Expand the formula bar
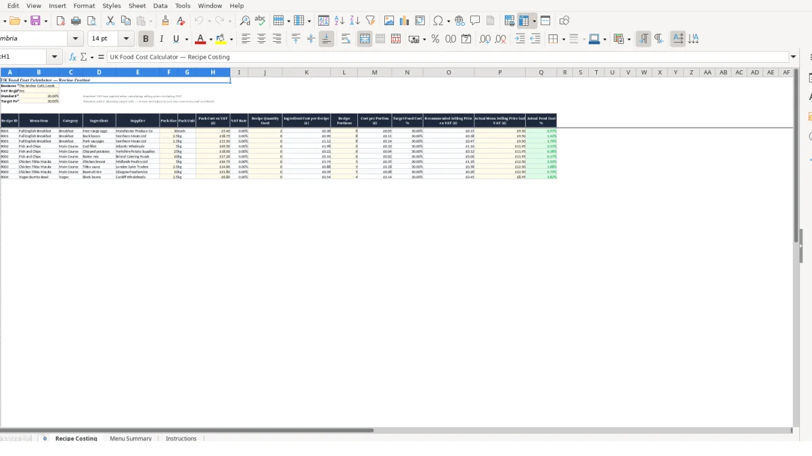 794,57
